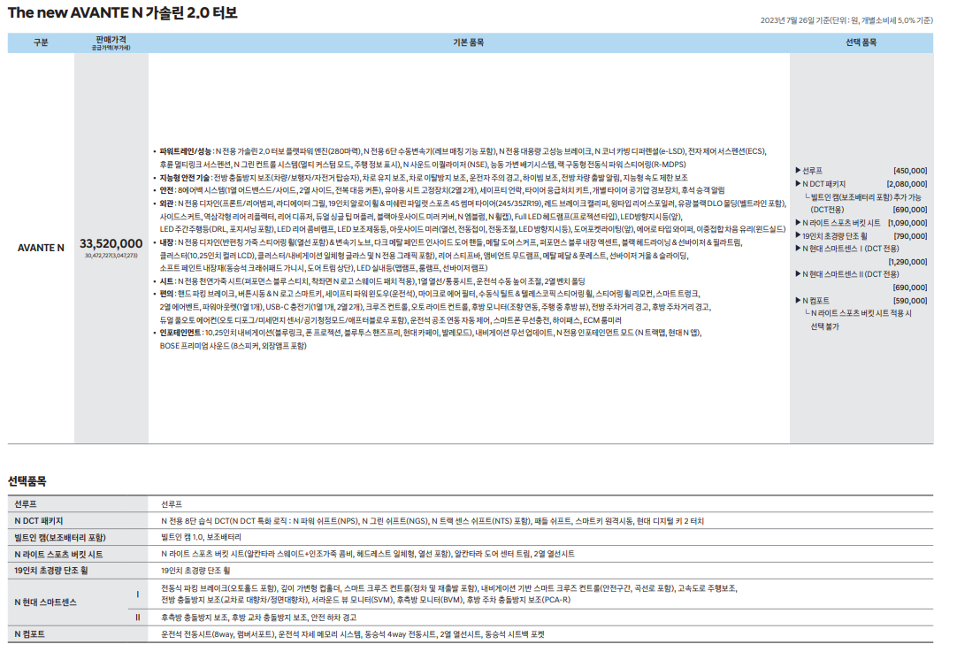Click 'BOSE 프리미엄 사운드(8스피커, 외장앰프 포함)'
Viewport: 957px width, 652px height.
(x=234, y=346)
